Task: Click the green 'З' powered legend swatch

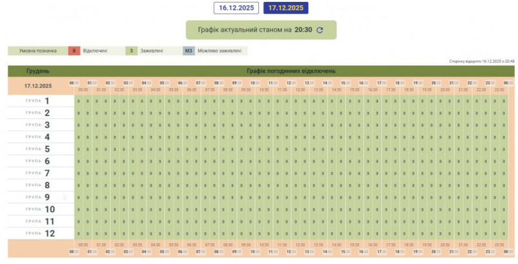Action: coord(131,50)
